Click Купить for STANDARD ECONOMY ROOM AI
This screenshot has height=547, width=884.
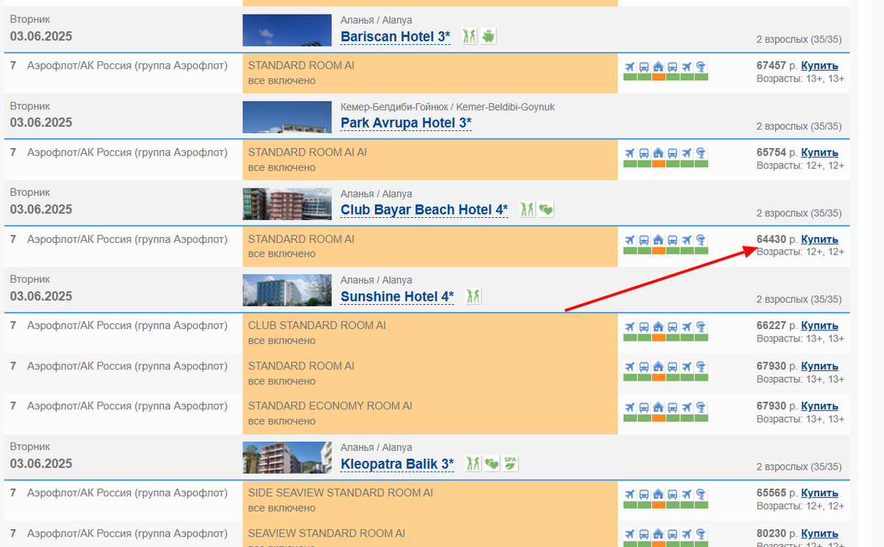(x=819, y=406)
